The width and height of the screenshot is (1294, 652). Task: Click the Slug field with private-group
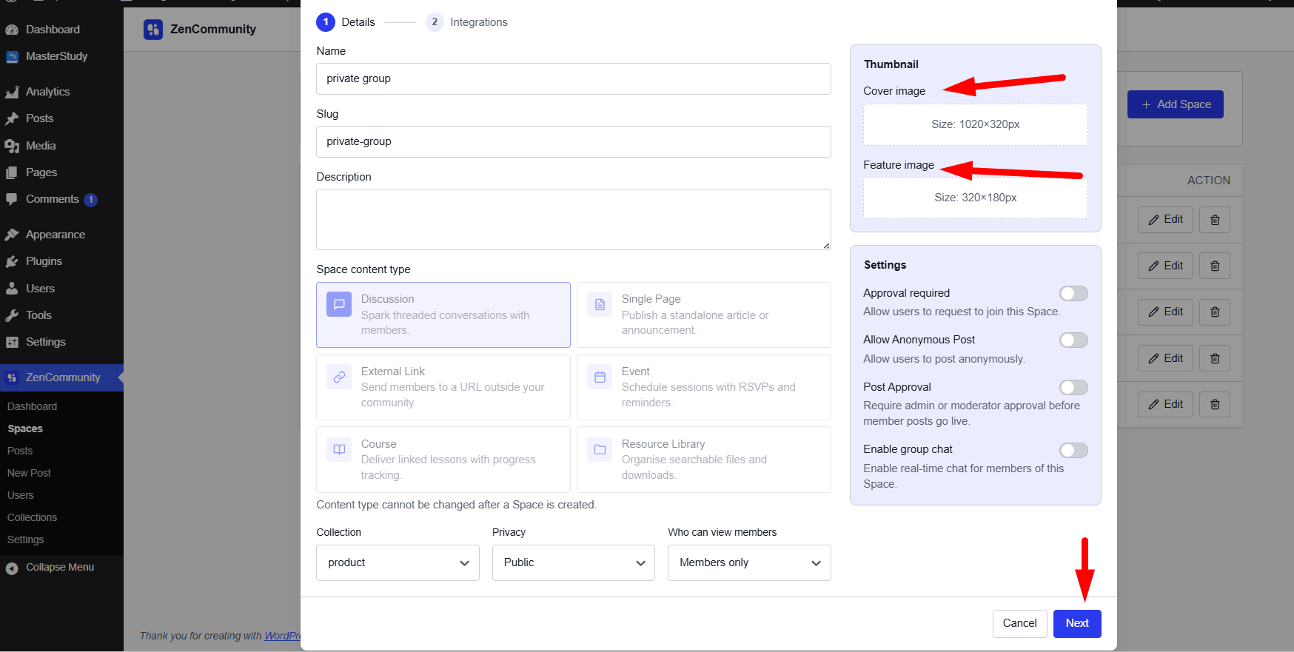coord(574,141)
